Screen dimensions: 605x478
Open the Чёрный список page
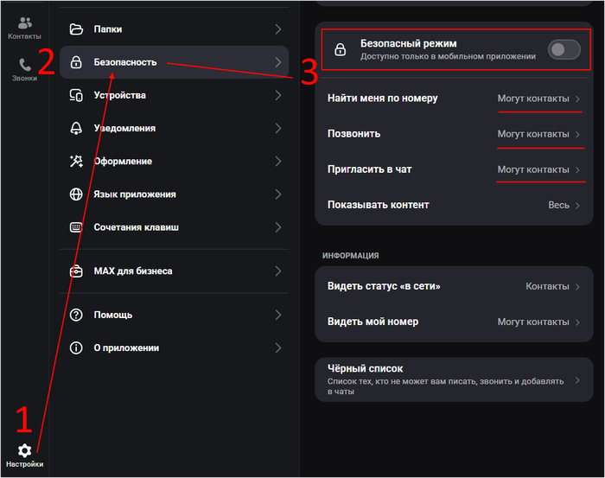pos(454,379)
